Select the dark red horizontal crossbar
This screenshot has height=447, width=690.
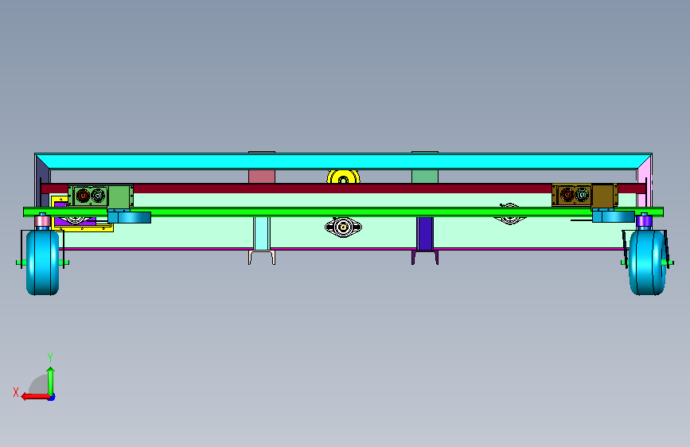(x=343, y=189)
